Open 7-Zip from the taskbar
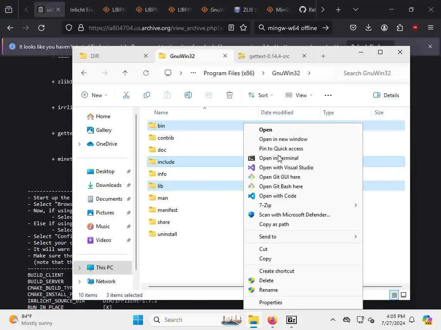The width and height of the screenshot is (441, 330). [x=292, y=320]
